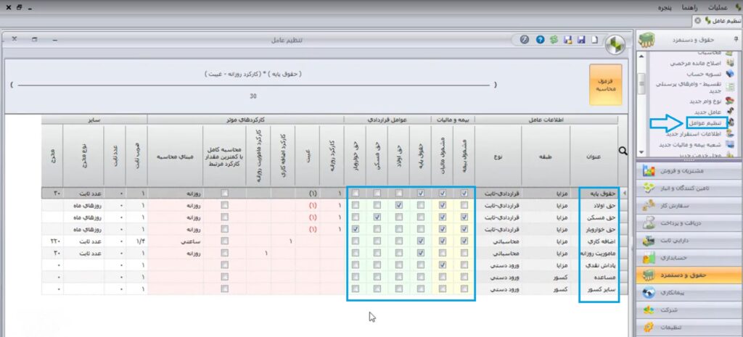The width and height of the screenshot is (743, 337).
Task: Click the single floppy save icon
Action: (x=581, y=40)
